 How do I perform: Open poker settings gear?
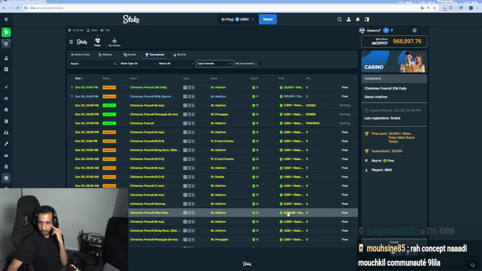coord(415,30)
